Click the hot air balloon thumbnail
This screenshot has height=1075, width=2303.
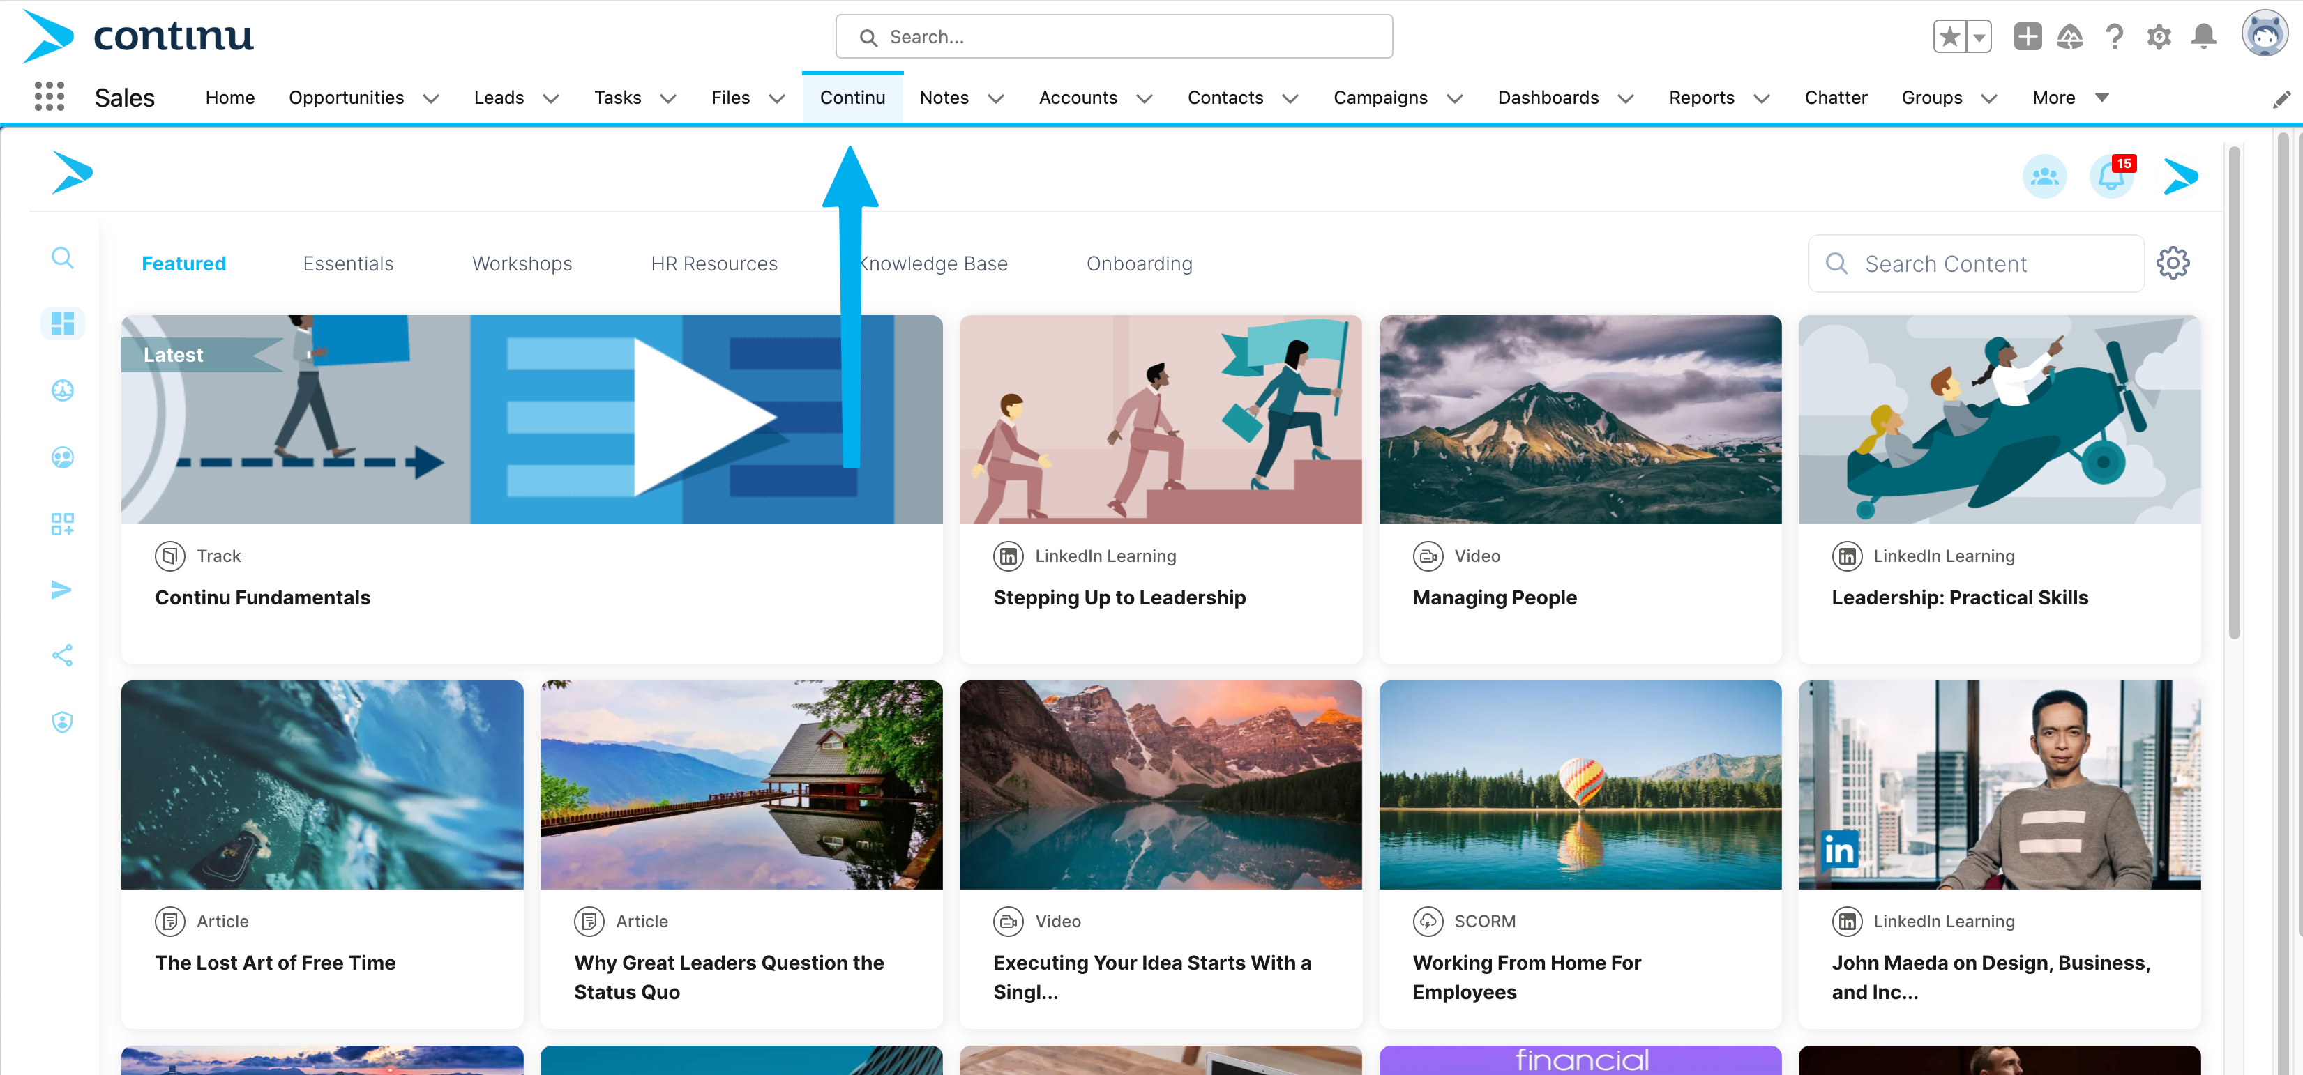coord(1579,784)
